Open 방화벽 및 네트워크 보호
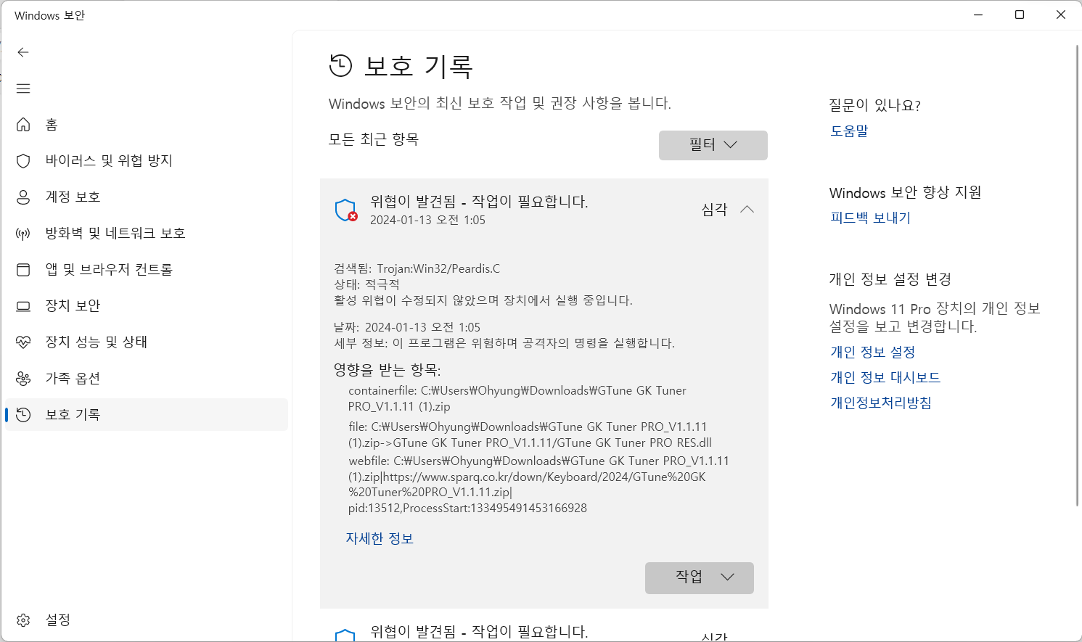The height and width of the screenshot is (642, 1082). [147, 234]
